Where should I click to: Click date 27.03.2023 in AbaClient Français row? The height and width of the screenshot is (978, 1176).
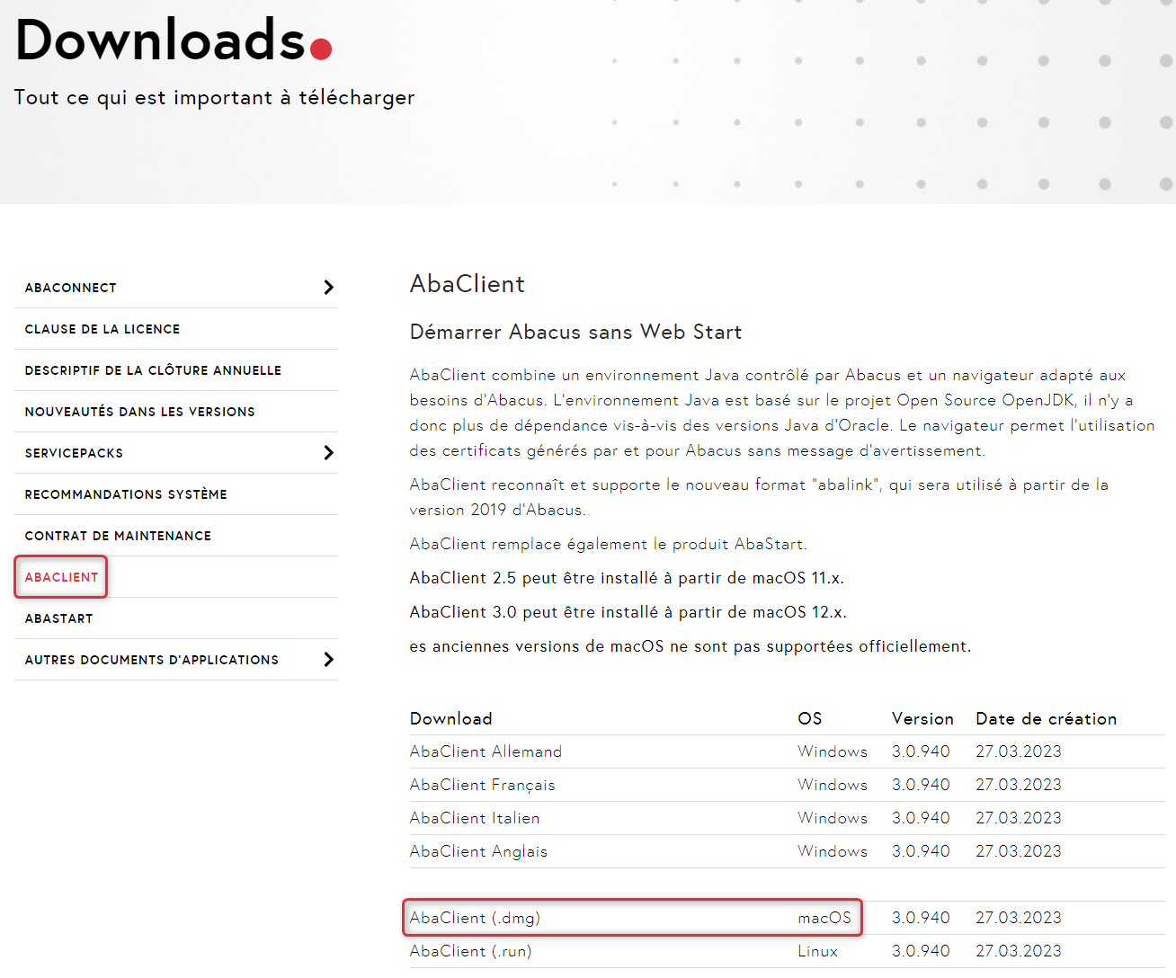tap(1019, 785)
